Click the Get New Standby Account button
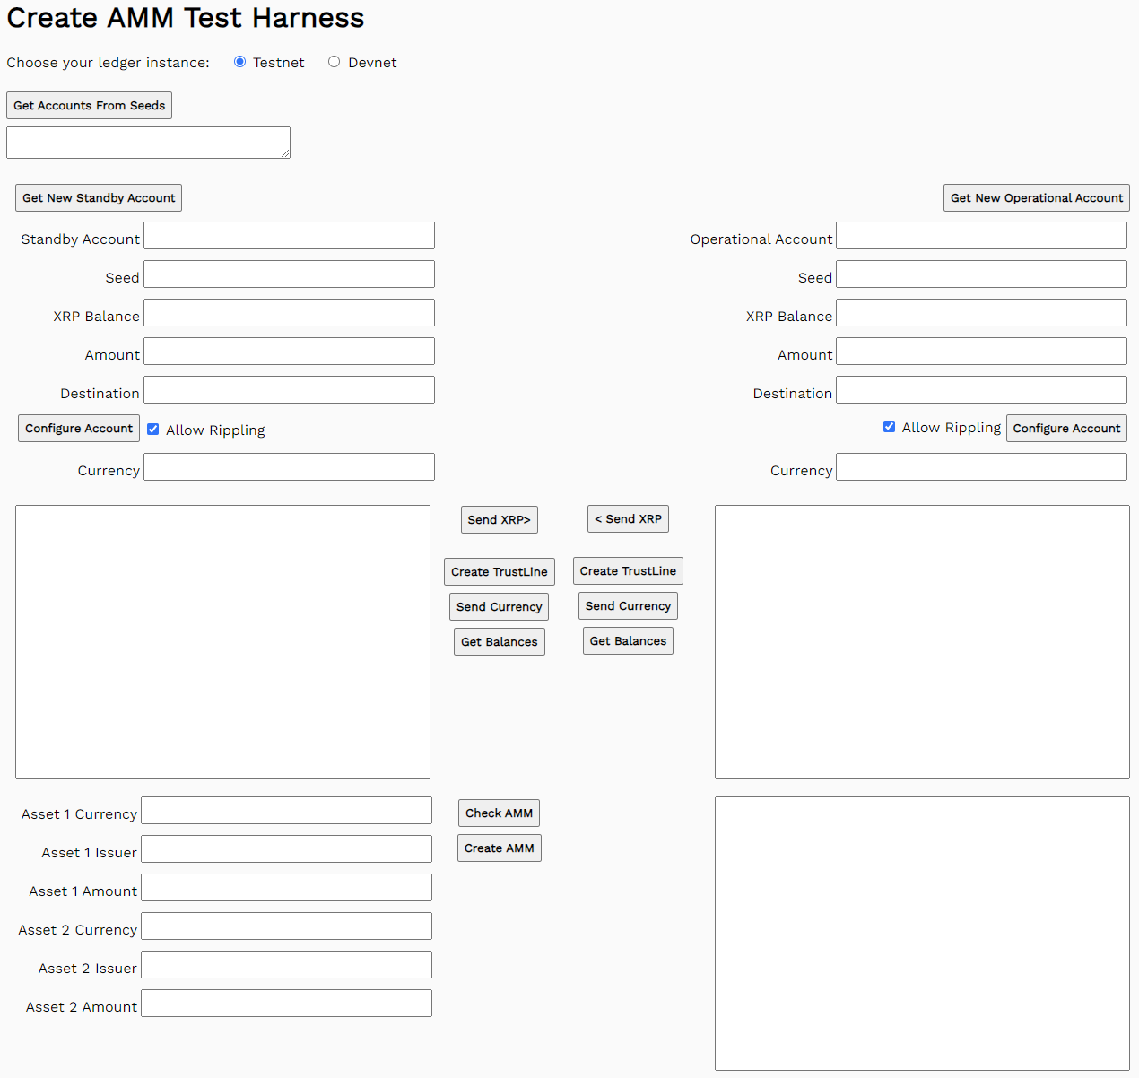 click(x=98, y=197)
